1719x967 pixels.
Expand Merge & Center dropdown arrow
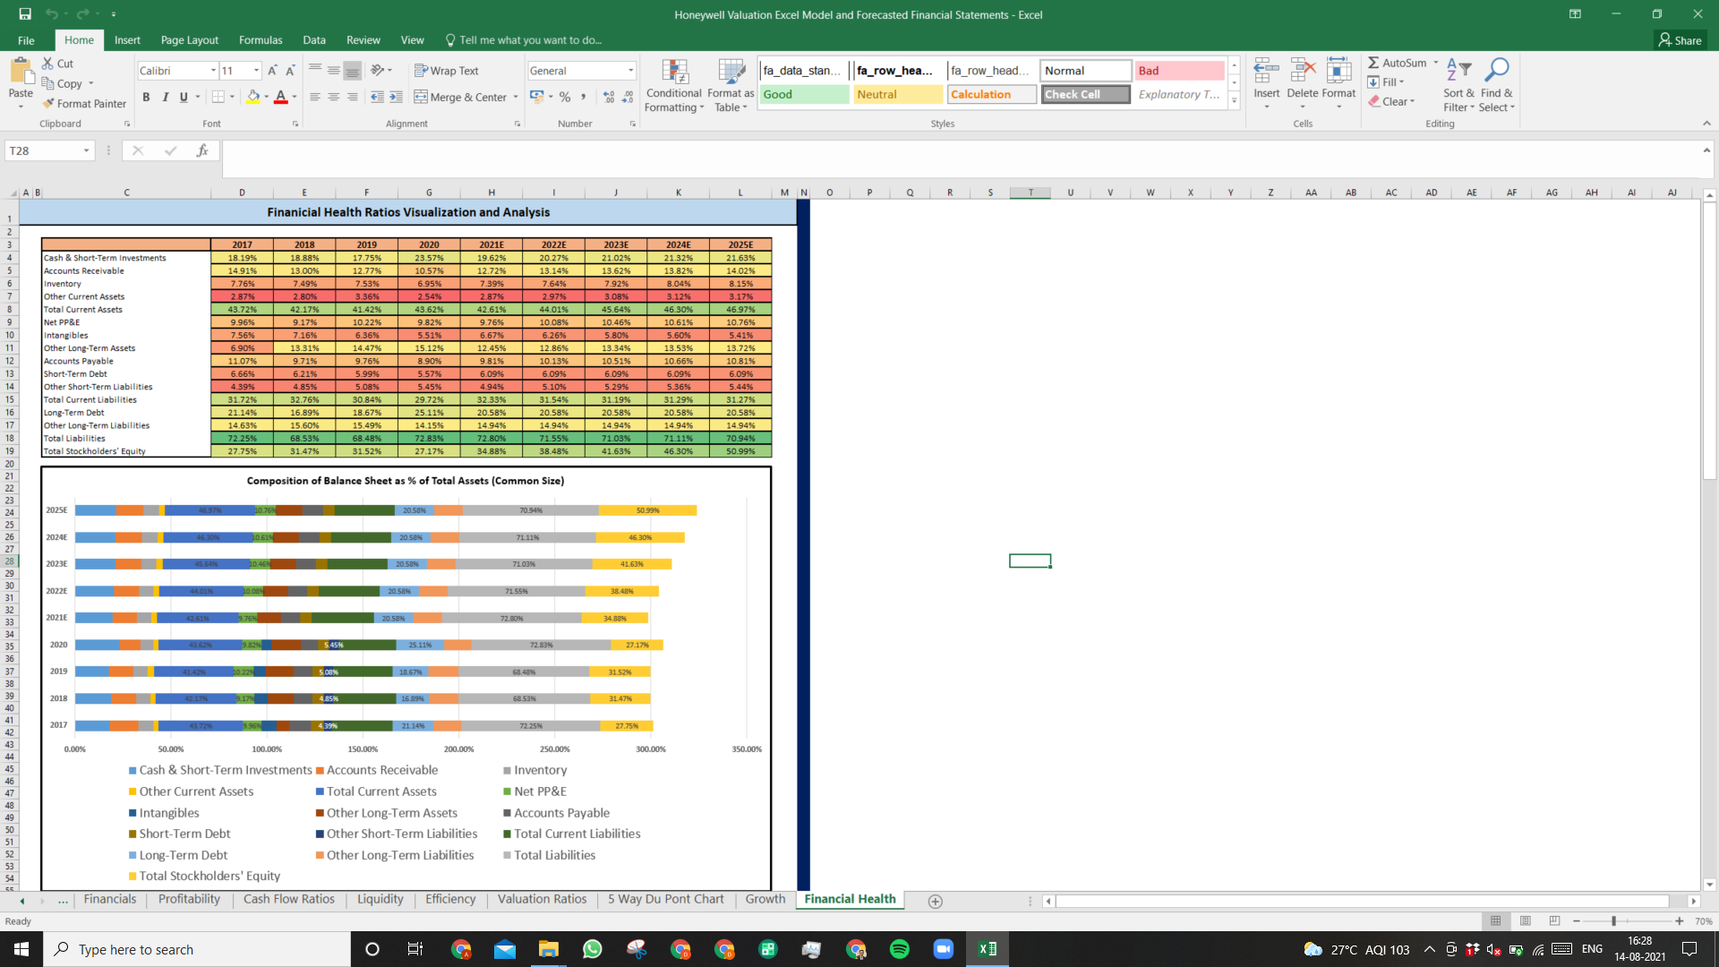[x=516, y=97]
